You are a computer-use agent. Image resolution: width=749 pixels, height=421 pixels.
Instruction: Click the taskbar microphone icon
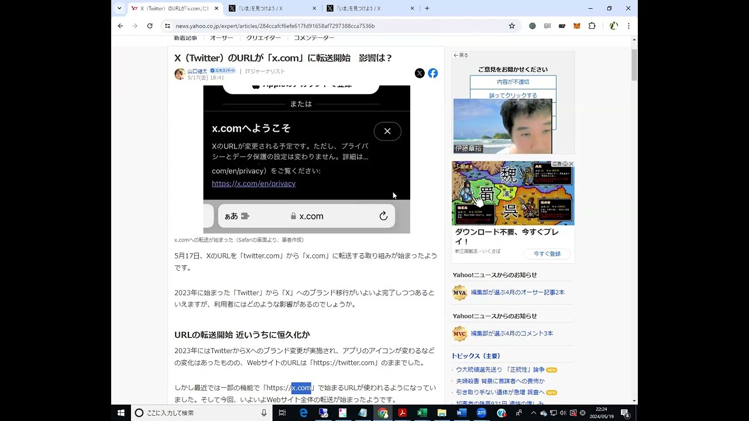pos(264,413)
